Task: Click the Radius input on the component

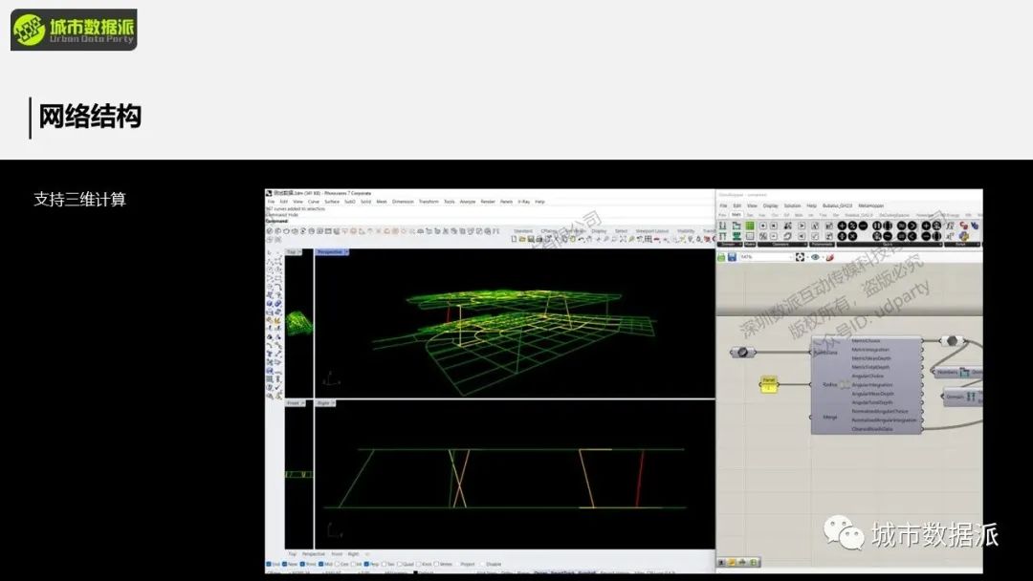Action: pyautogui.click(x=829, y=384)
